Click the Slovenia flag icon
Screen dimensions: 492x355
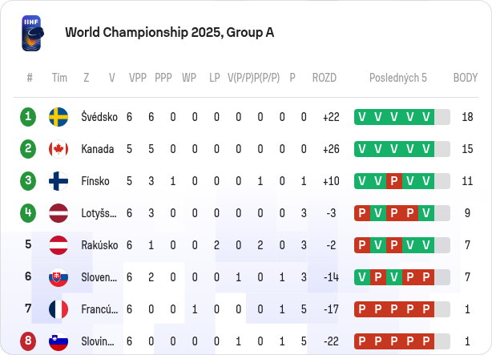click(x=58, y=341)
